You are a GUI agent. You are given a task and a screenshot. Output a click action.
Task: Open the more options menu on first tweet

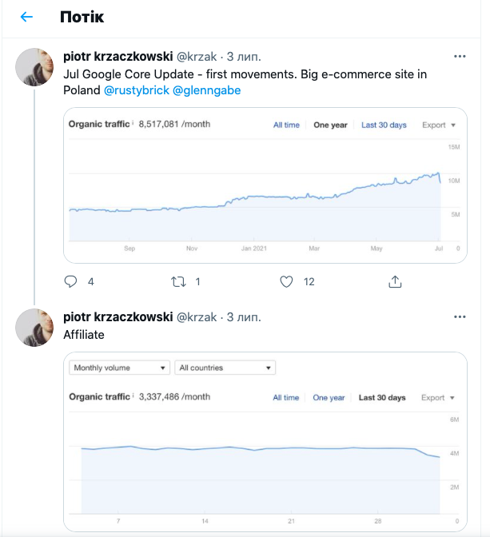pyautogui.click(x=460, y=58)
